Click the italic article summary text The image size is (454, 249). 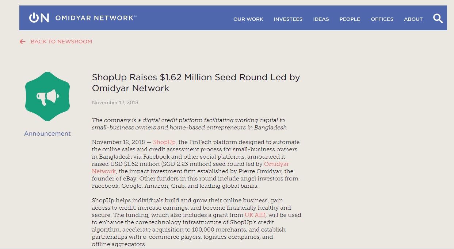click(189, 124)
